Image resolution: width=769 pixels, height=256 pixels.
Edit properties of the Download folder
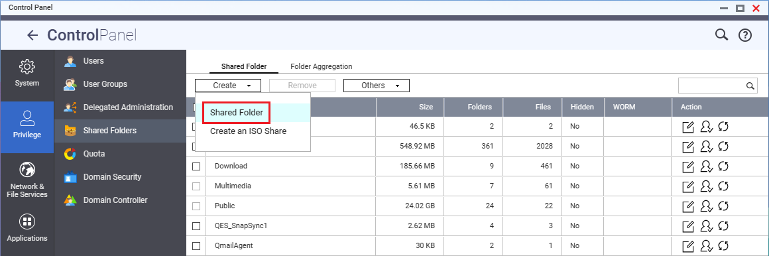tap(688, 166)
